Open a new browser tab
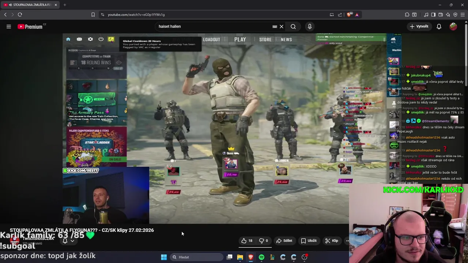 65,5
